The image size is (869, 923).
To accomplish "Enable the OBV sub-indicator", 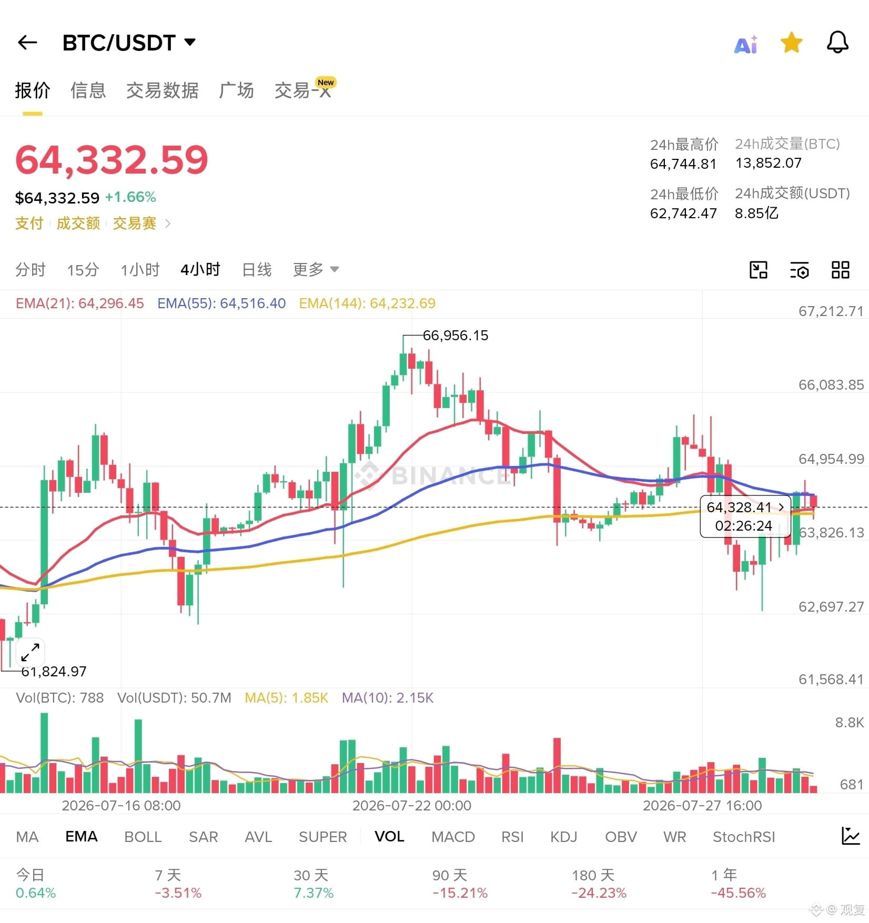I will click(621, 836).
